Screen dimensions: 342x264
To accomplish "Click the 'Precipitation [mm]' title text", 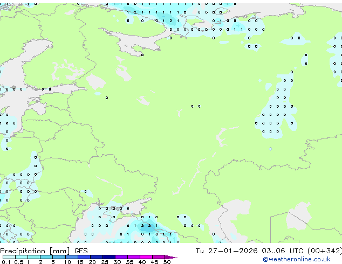I will pos(35,251).
